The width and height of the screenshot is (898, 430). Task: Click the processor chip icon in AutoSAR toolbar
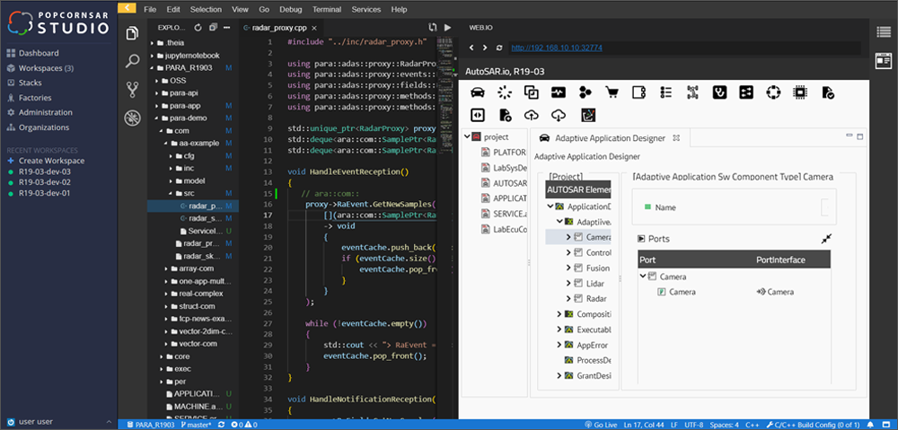click(x=800, y=92)
